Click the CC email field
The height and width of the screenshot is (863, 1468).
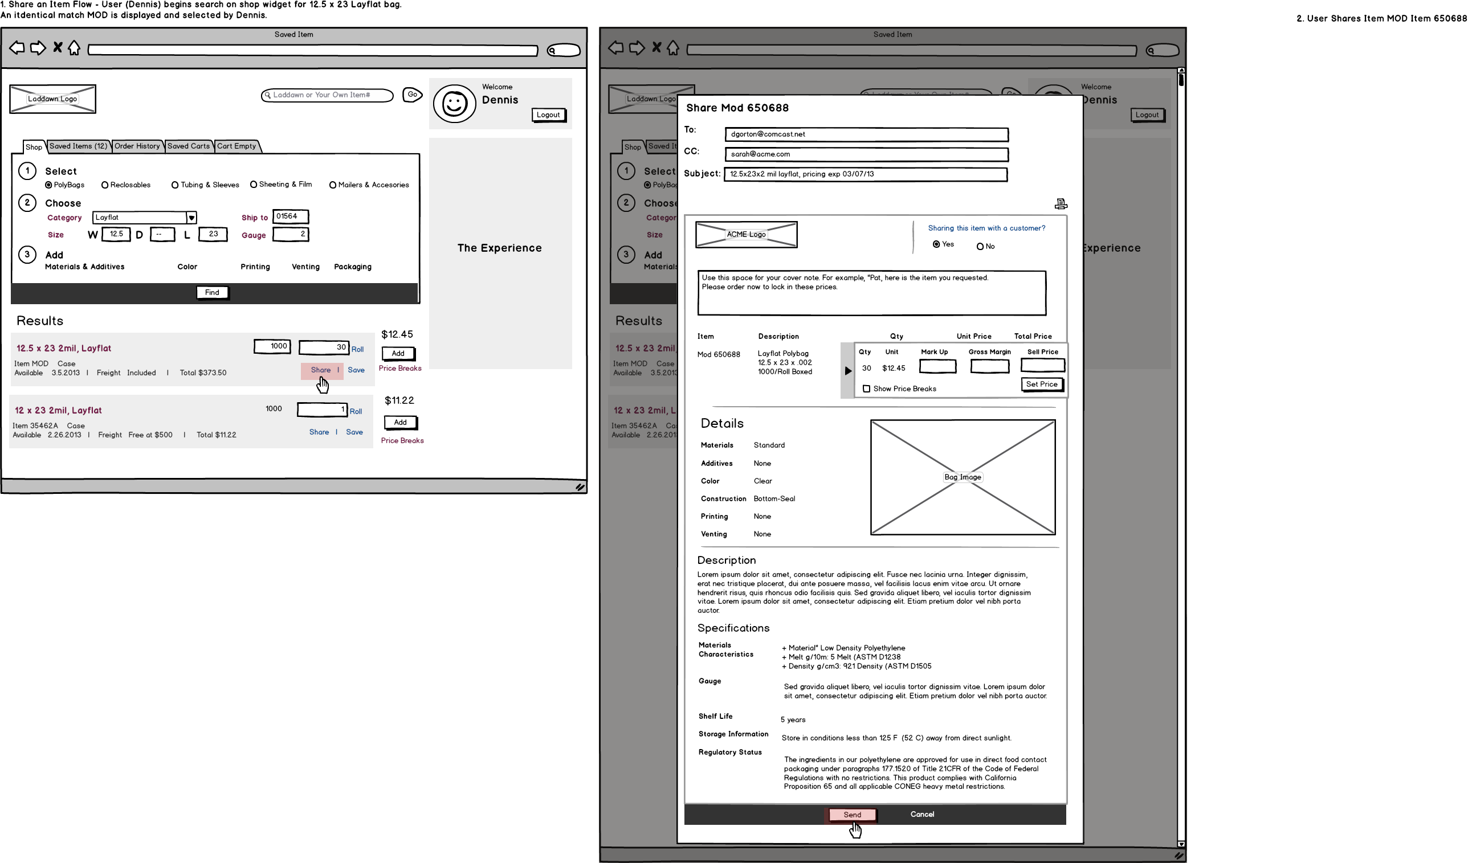coord(867,154)
